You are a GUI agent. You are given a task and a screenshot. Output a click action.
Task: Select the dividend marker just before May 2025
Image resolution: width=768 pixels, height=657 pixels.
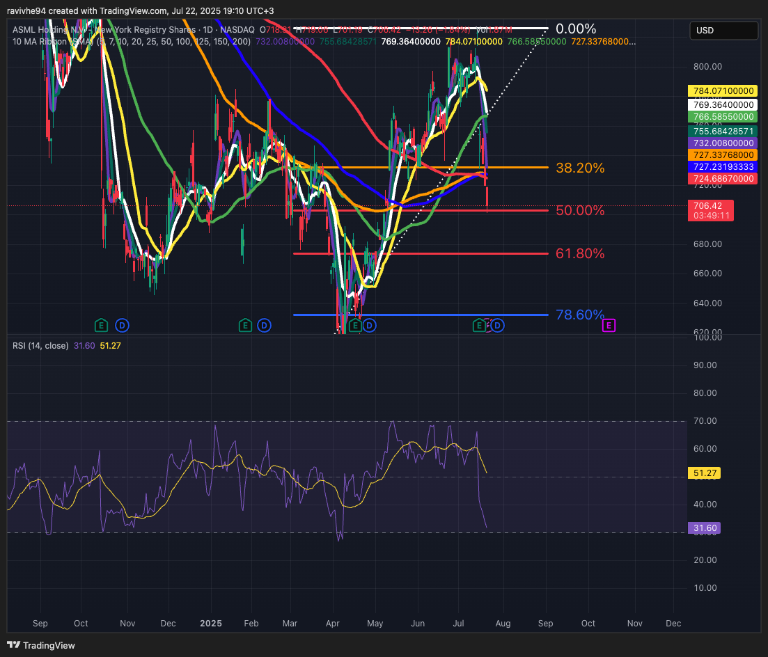[x=369, y=325]
